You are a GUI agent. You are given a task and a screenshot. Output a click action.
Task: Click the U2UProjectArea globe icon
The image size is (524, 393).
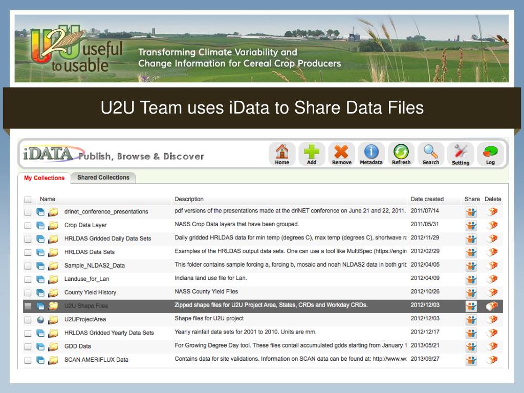pos(40,319)
